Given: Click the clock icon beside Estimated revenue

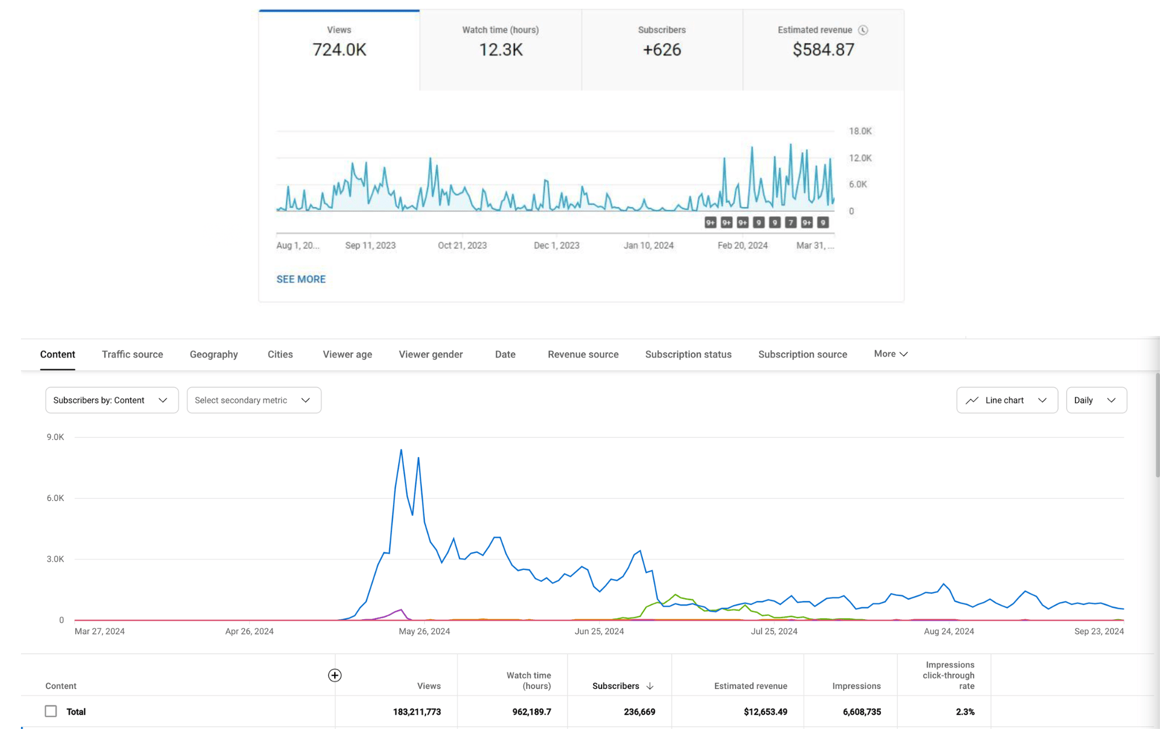Looking at the screenshot, I should [x=863, y=30].
